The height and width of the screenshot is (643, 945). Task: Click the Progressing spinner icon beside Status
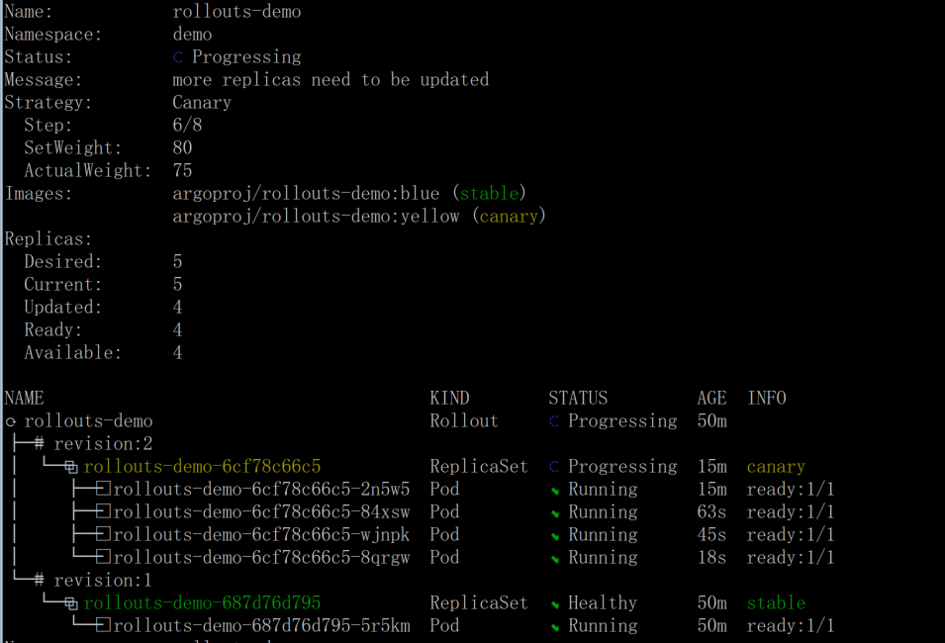tap(178, 57)
